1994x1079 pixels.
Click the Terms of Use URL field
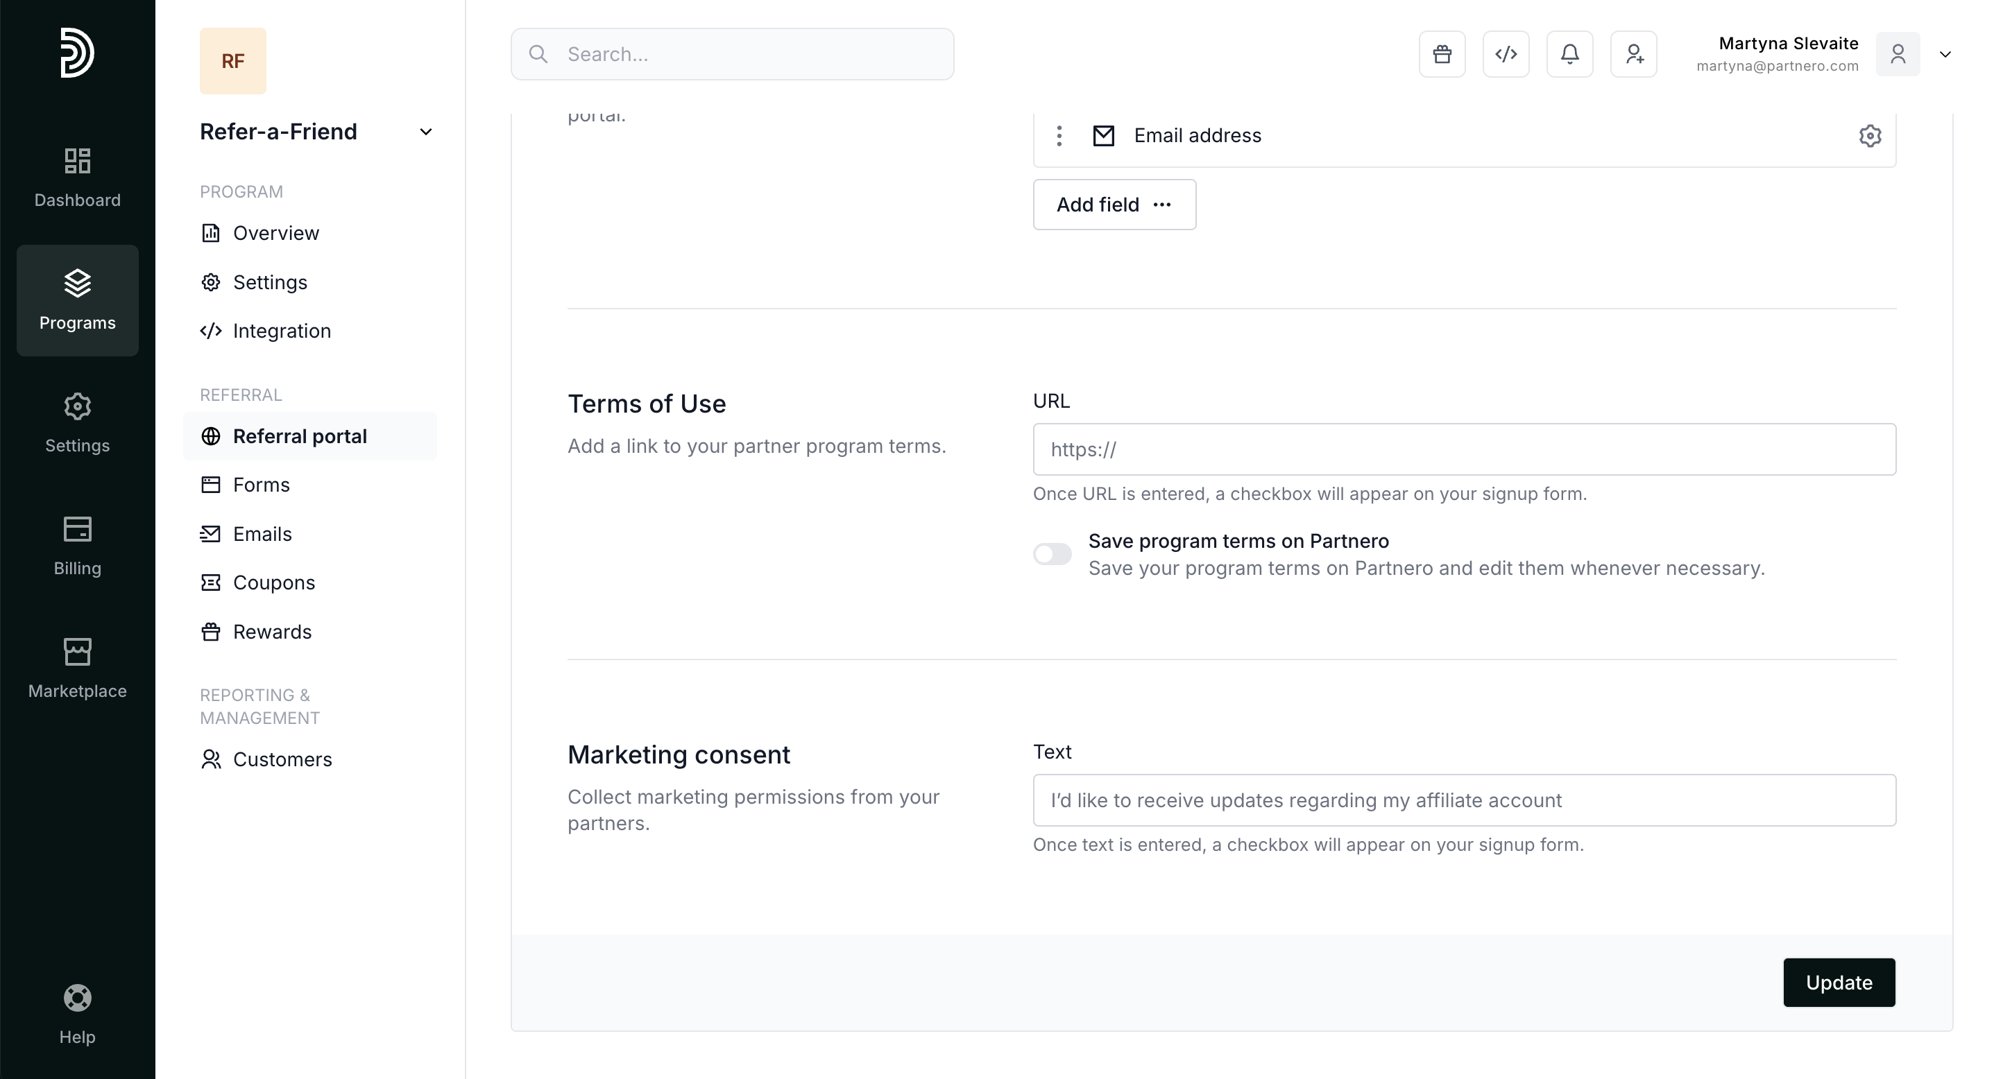point(1463,449)
